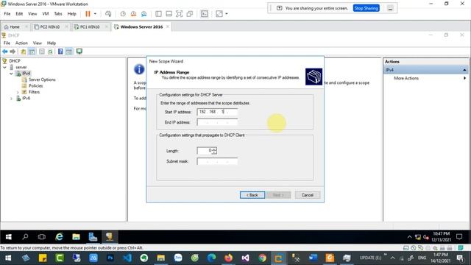Enter VMware full screen mode

click(179, 14)
